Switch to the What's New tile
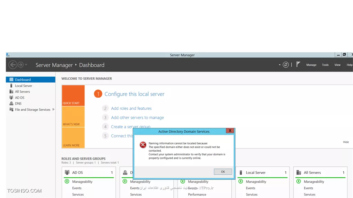 coord(73,117)
